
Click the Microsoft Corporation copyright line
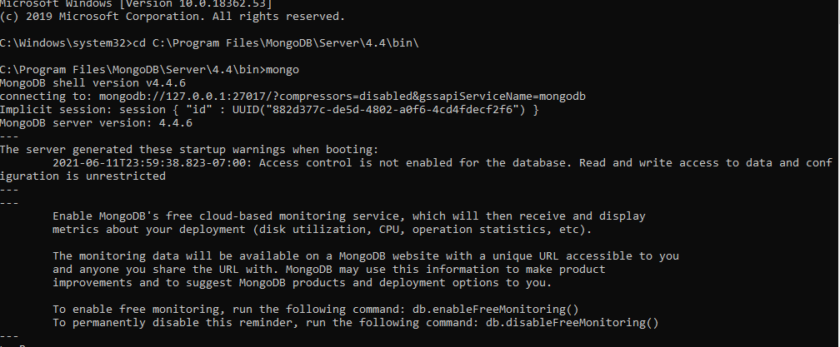[x=172, y=16]
